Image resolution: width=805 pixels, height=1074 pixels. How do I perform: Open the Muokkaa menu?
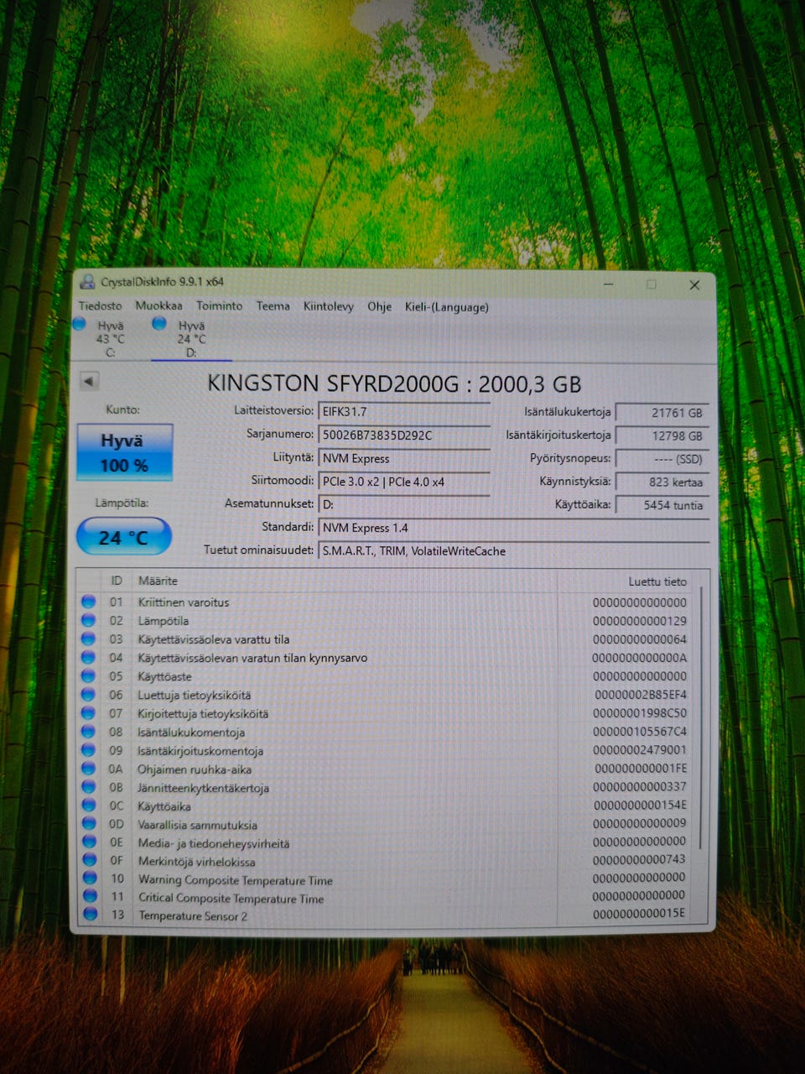coord(158,306)
